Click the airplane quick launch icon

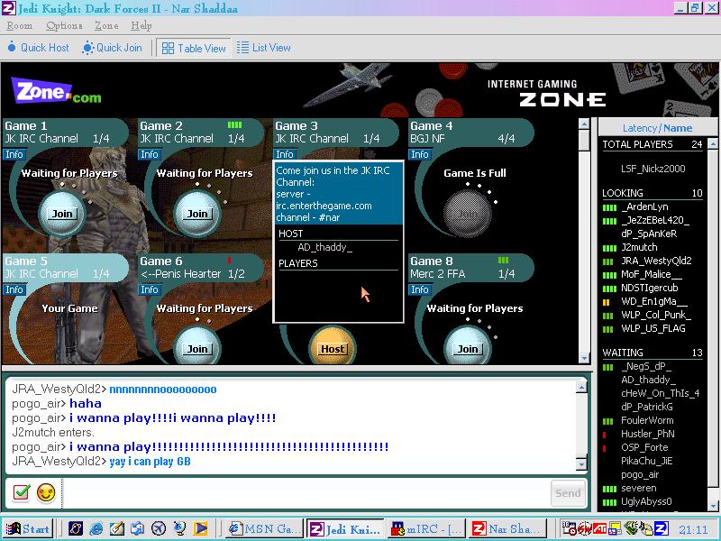159,528
